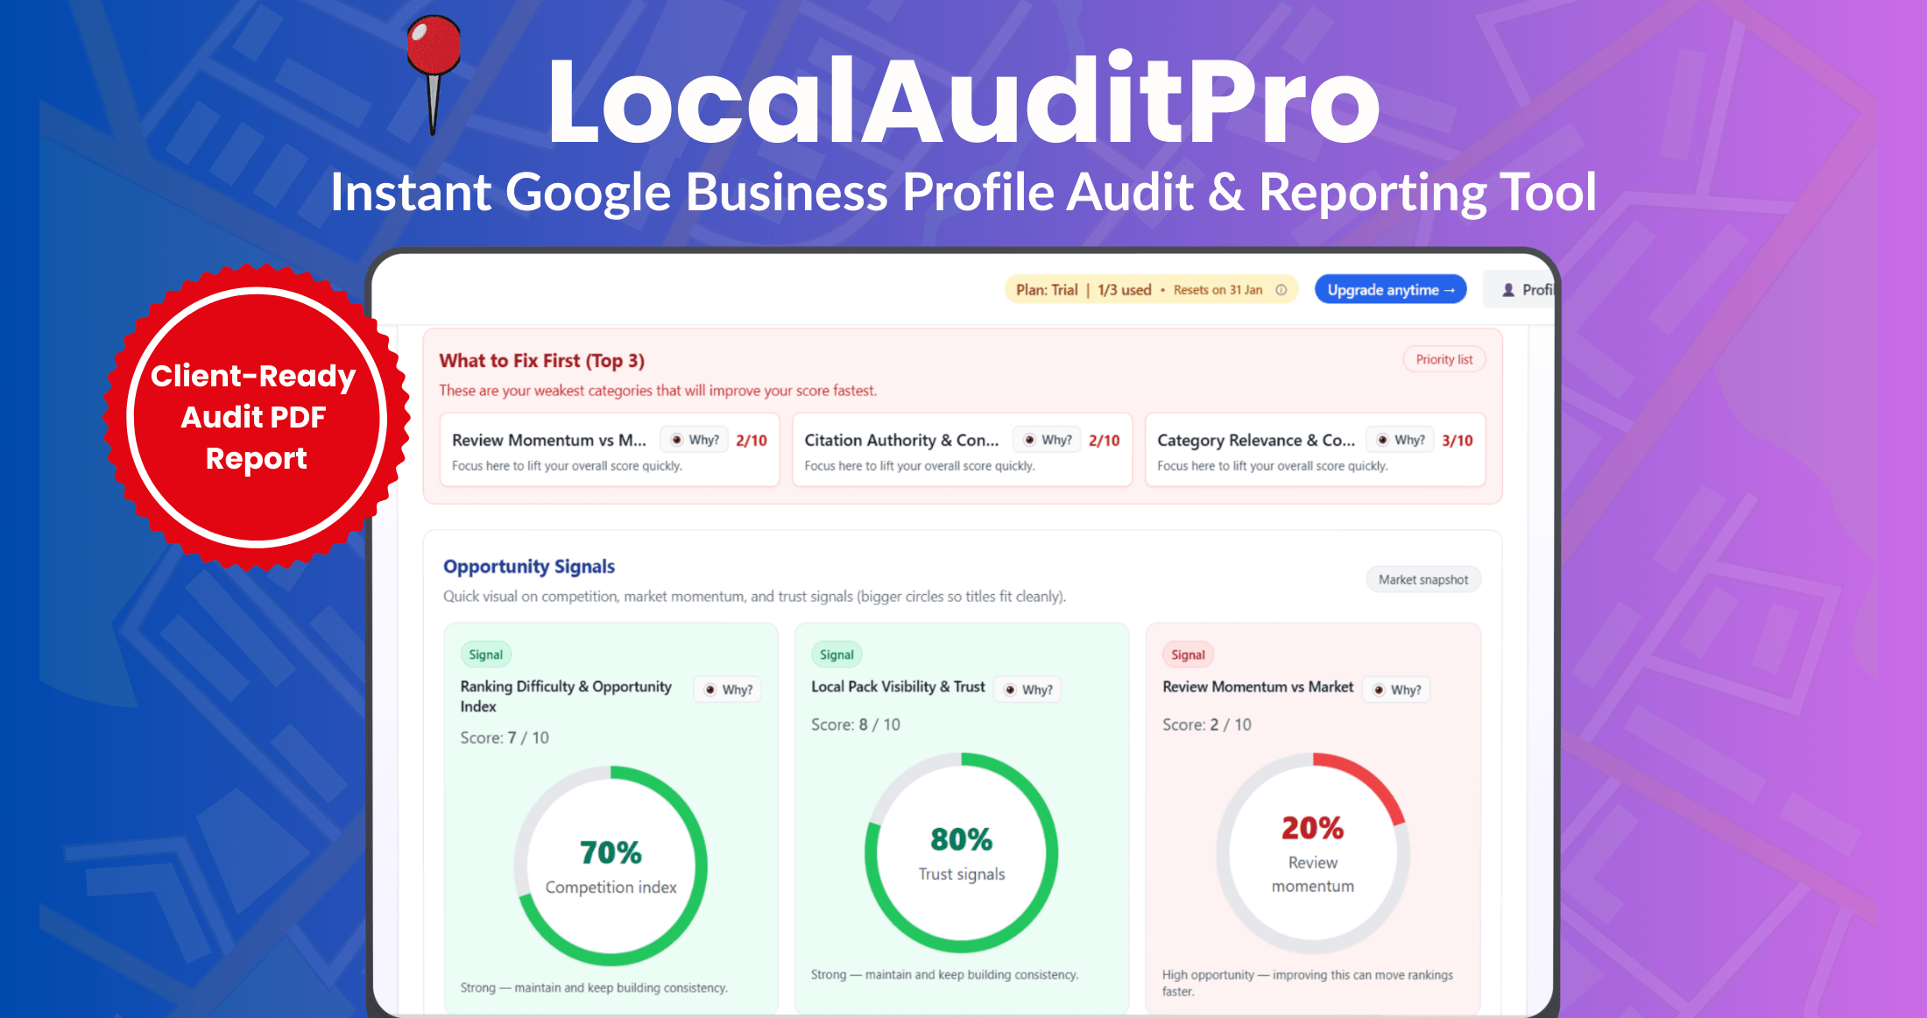The image size is (1927, 1018).
Task: Click the red Signal tag on Review Momentum card
Action: pyautogui.click(x=1188, y=654)
